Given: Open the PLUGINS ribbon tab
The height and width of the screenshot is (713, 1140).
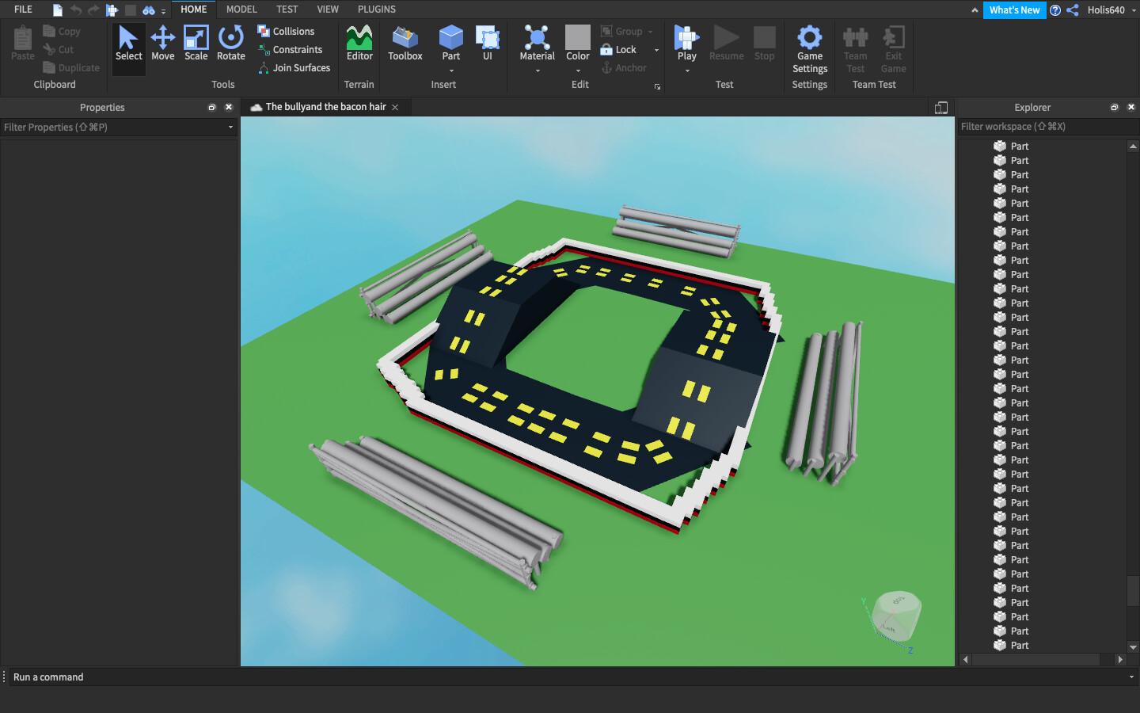Looking at the screenshot, I should (376, 10).
